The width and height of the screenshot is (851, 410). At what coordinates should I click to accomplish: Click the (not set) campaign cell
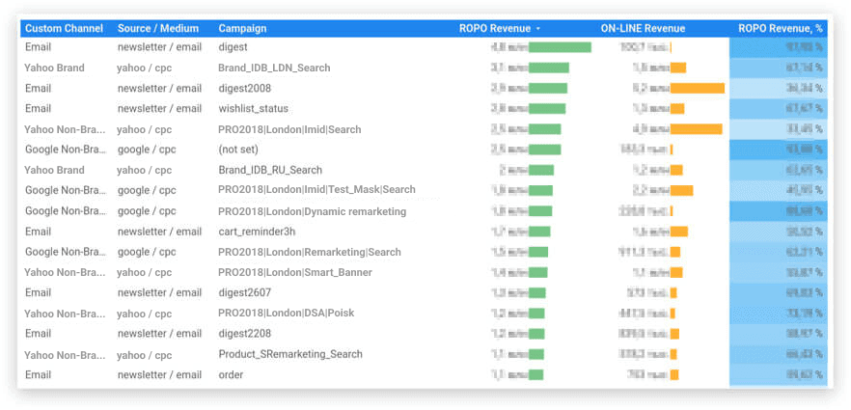coord(238,150)
